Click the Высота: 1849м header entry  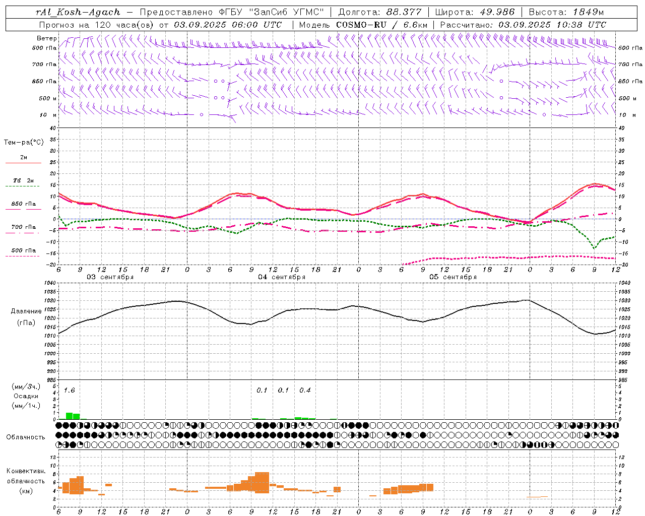pos(566,12)
